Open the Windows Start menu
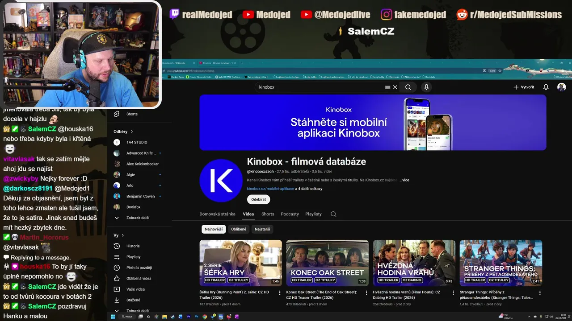 [x=113, y=317]
